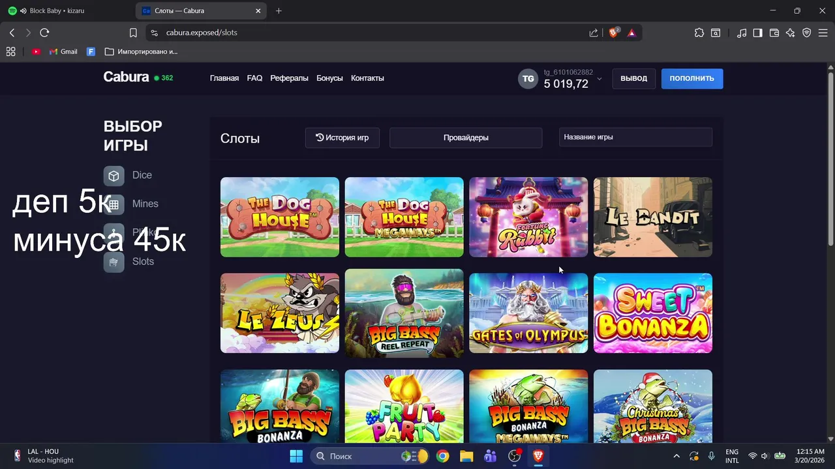The height and width of the screenshot is (469, 835).
Task: Open Sweet Bonanza slot
Action: (x=653, y=313)
